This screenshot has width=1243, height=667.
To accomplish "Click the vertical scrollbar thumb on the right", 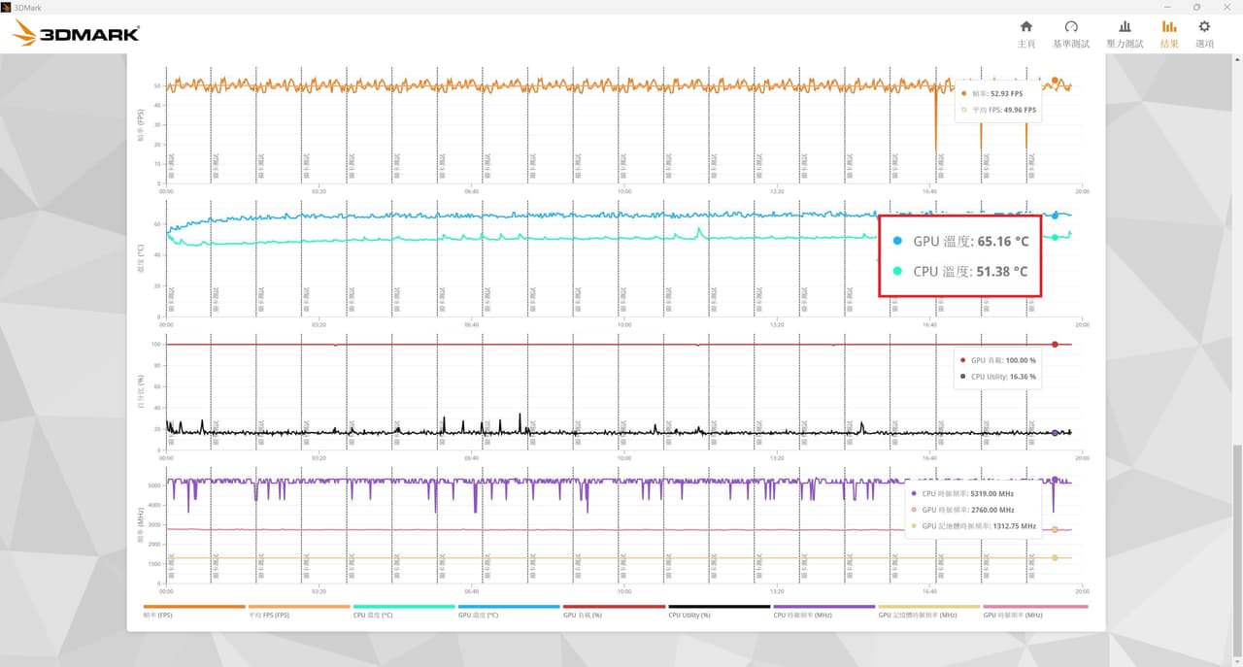I will tap(1238, 550).
